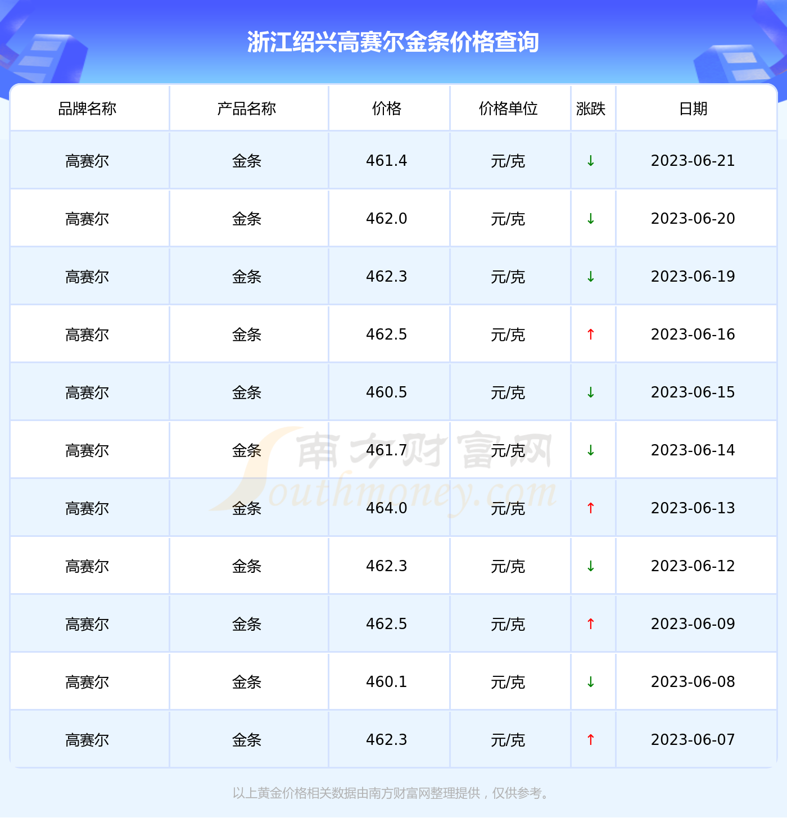
Task: Click 高赛尔 brand in the 2023-06-07 row
Action: click(87, 740)
